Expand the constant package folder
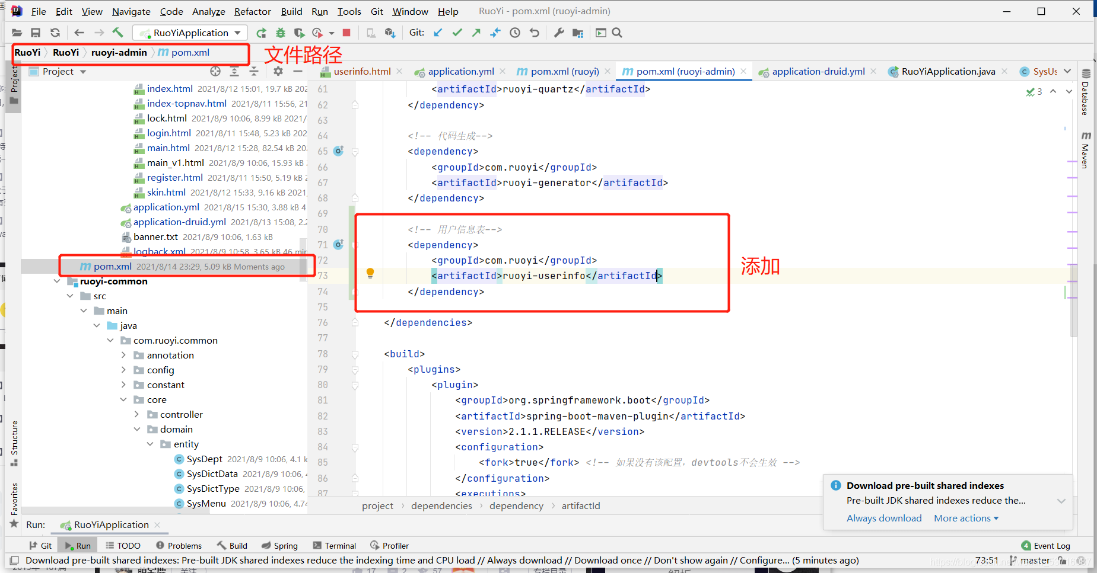Image resolution: width=1097 pixels, height=573 pixels. [x=123, y=385]
